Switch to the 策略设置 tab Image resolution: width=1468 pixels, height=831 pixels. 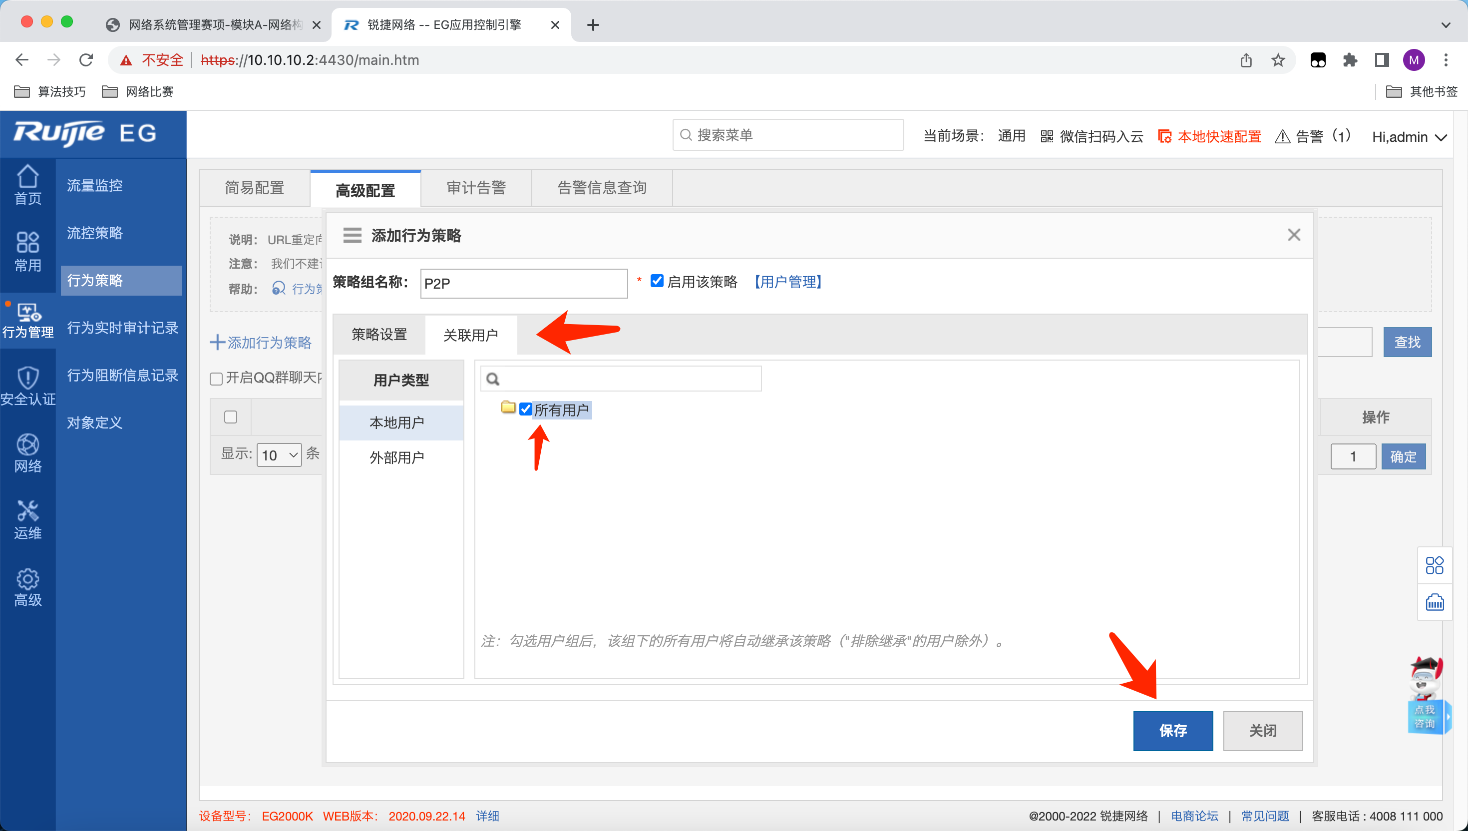tap(379, 335)
